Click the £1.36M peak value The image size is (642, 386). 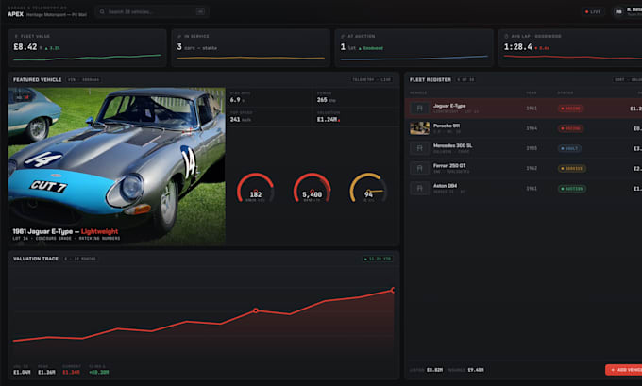[46, 372]
